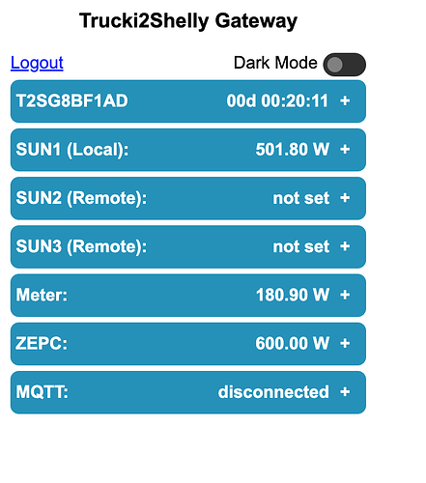Toggle the Dark Mode switch
This screenshot has height=483, width=426.
[x=344, y=65]
